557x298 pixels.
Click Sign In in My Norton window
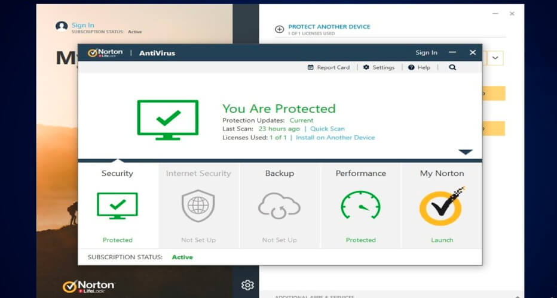tap(82, 25)
